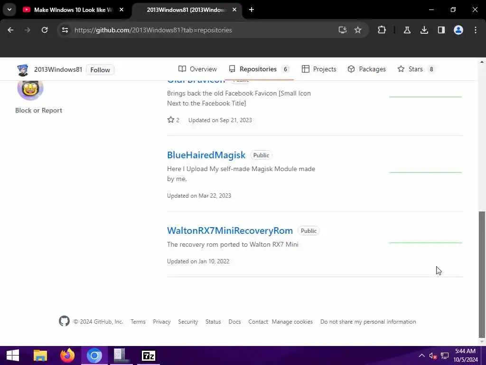Switch to the Make Windows 10 YouTube tab

pyautogui.click(x=74, y=10)
